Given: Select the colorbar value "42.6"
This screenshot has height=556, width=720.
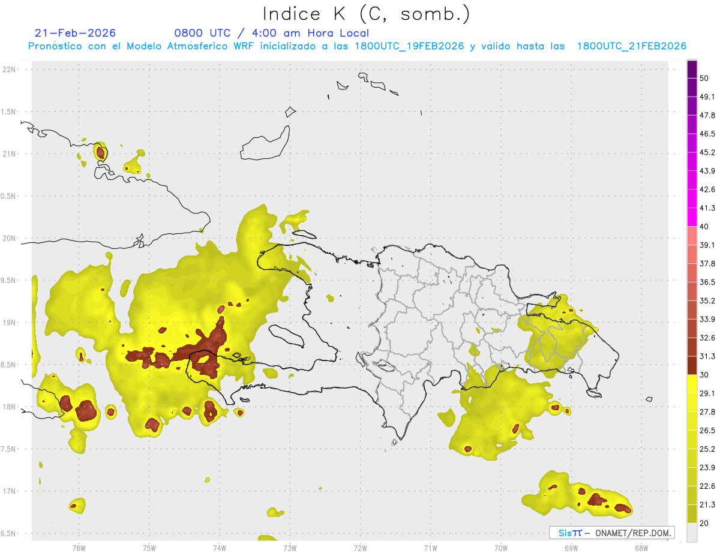Looking at the screenshot, I should tap(707, 190).
